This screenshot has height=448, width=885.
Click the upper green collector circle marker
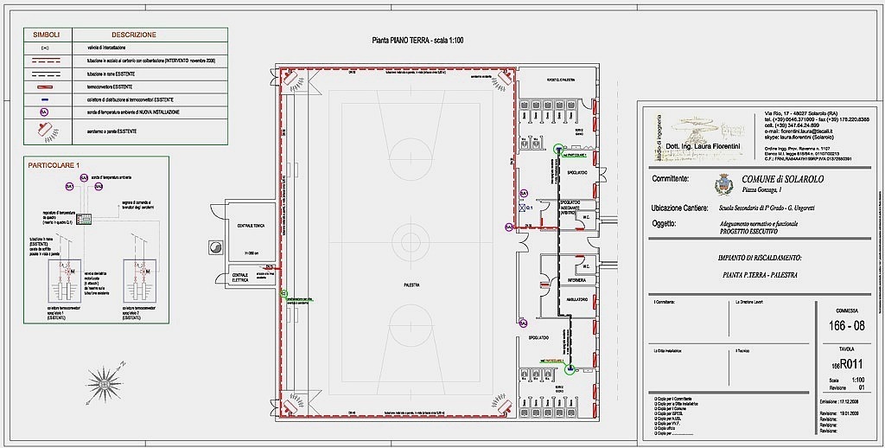[x=558, y=149]
